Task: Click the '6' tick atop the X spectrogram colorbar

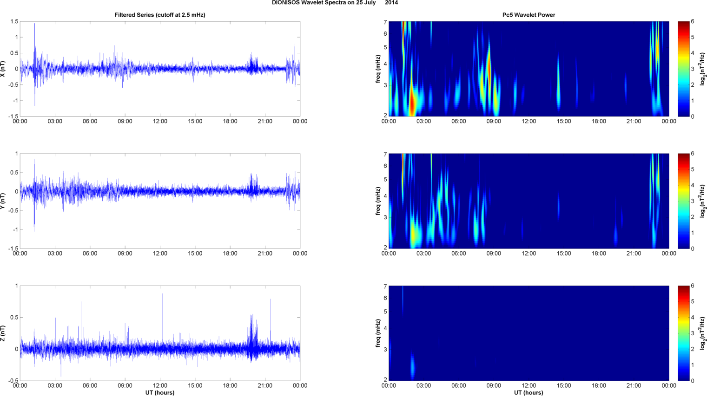Action: point(693,22)
